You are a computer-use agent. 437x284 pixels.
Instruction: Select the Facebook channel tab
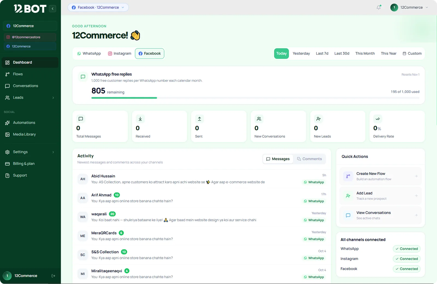[x=150, y=53]
